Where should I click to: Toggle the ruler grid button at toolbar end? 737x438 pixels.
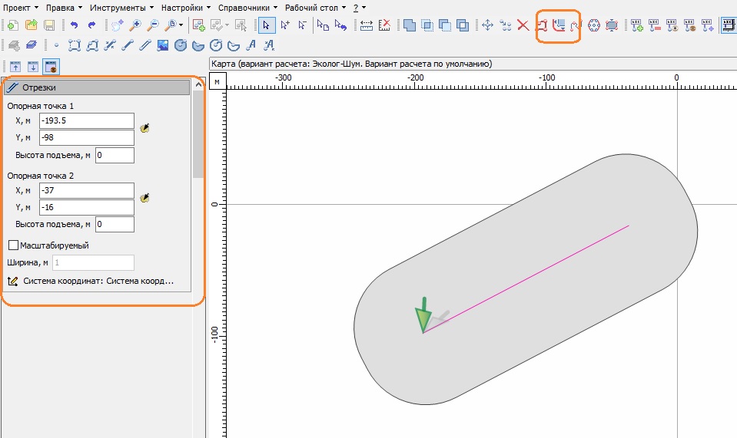tap(727, 25)
